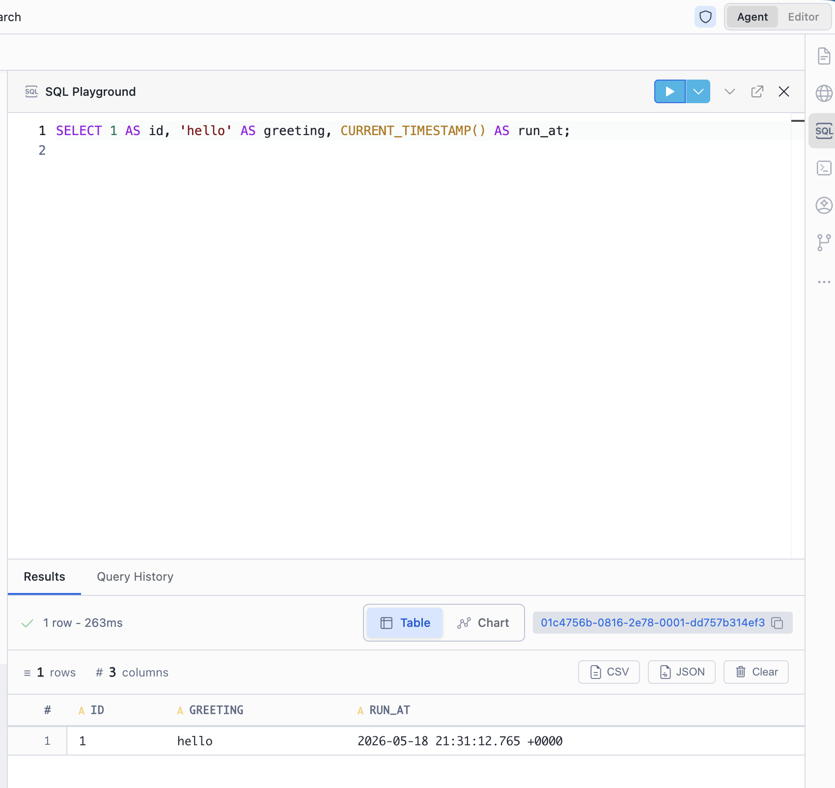Click the 3 columns count label

[x=132, y=673]
